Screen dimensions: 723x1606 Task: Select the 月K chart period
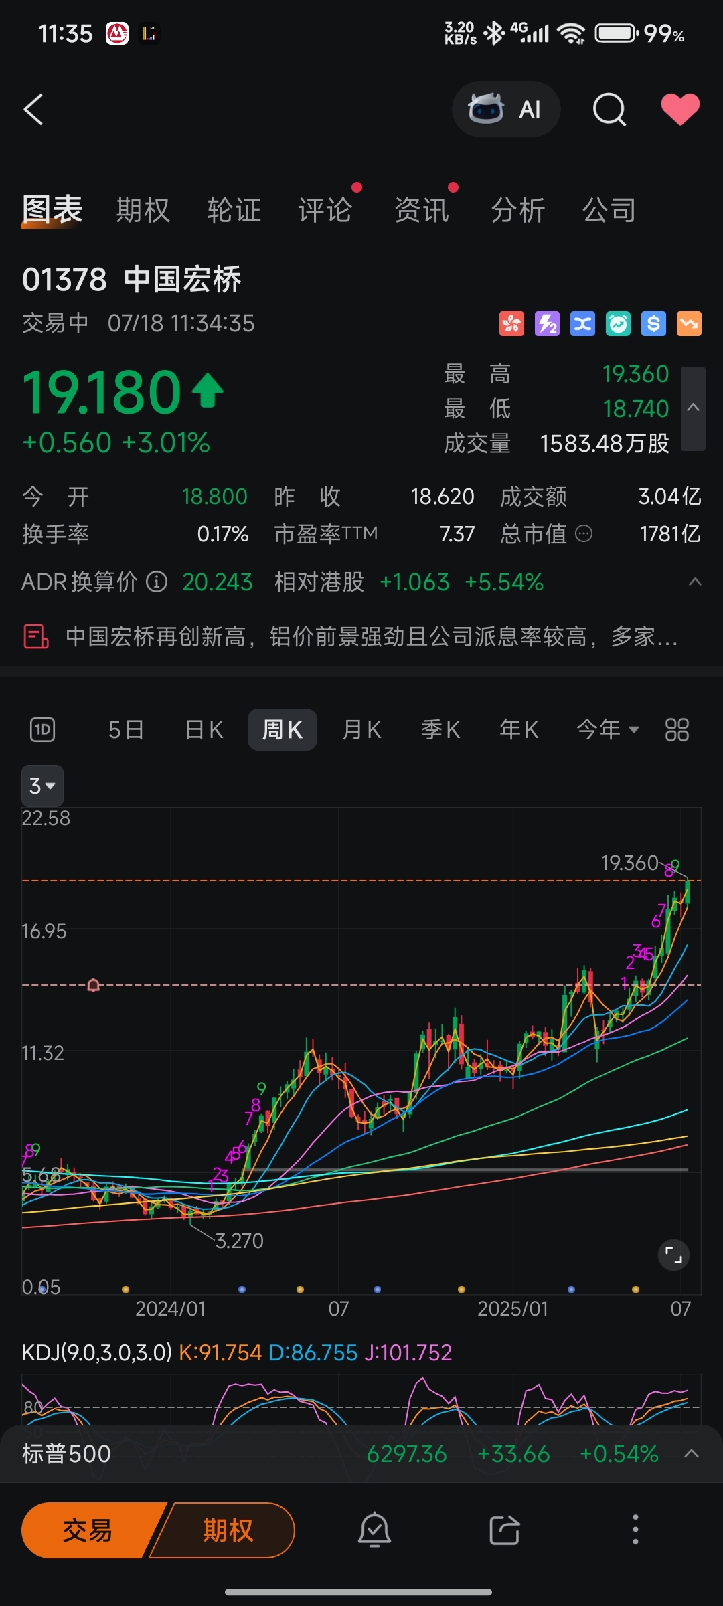click(x=361, y=729)
